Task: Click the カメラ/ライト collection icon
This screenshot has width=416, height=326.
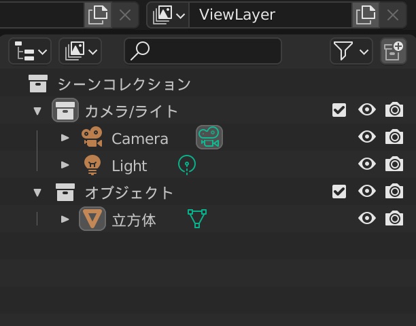Action: [65, 111]
